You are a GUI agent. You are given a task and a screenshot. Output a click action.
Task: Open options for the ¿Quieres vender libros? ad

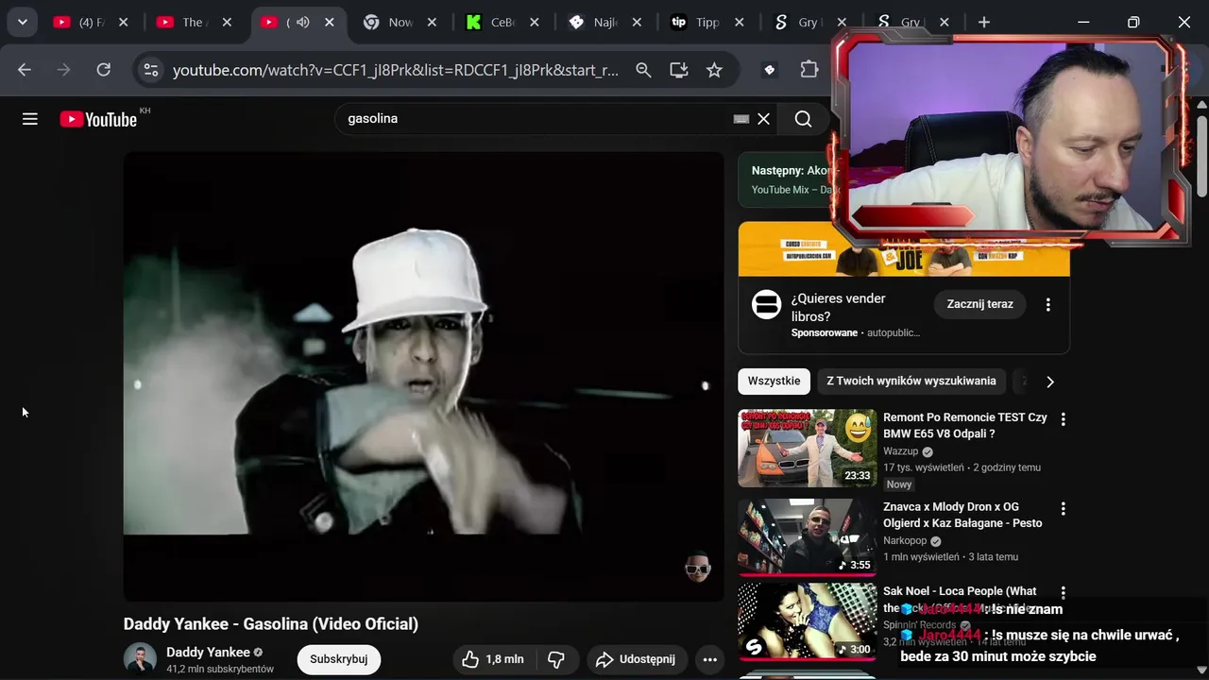(1047, 304)
